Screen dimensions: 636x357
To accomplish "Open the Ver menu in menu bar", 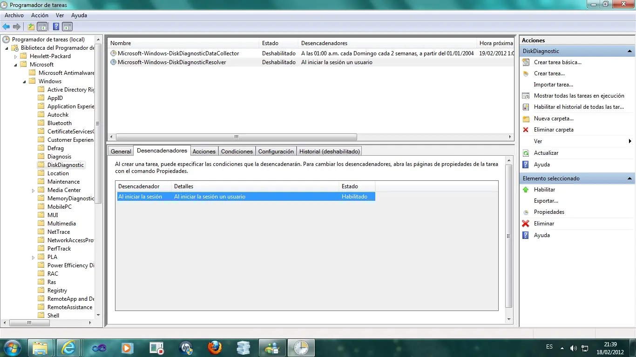I will [60, 15].
